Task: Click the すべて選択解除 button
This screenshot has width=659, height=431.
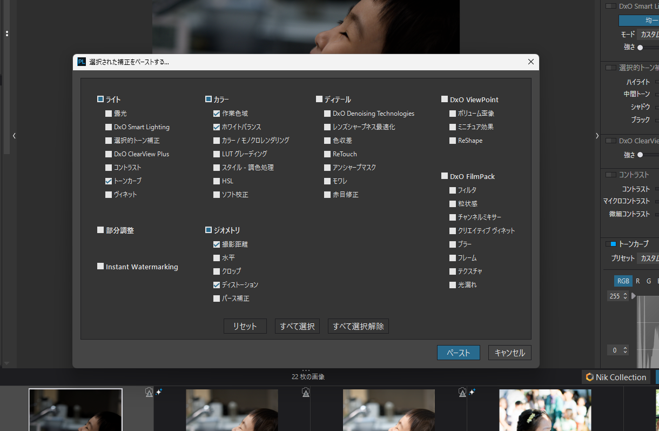Action: 358,326
